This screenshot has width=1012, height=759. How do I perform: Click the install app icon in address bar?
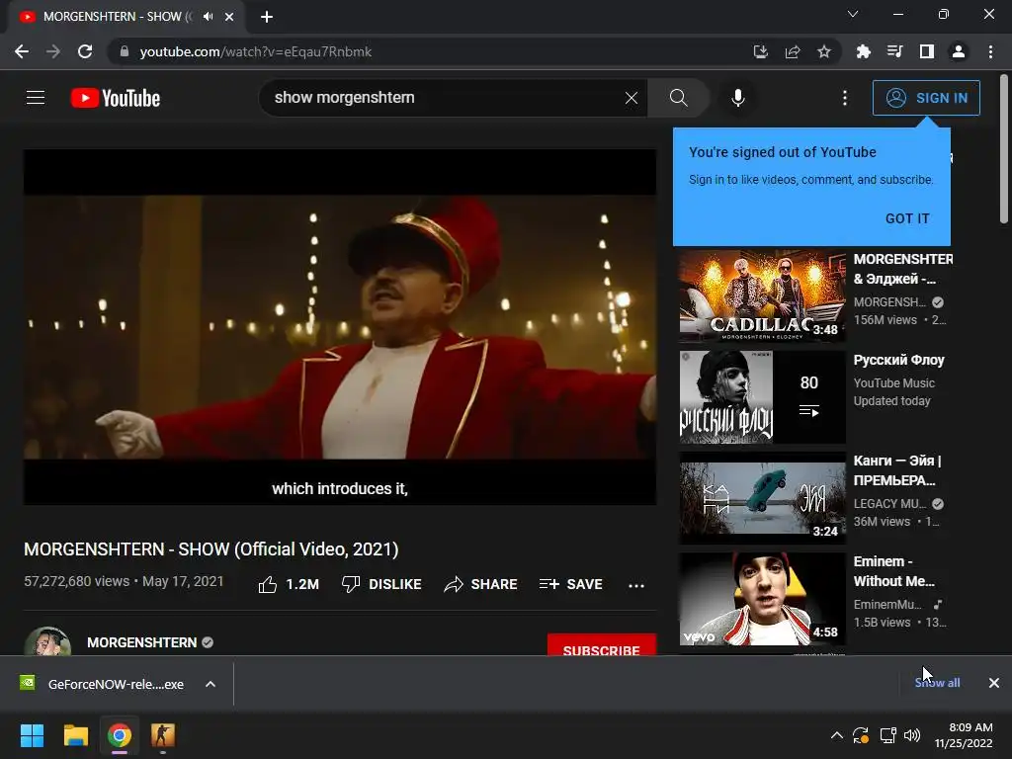[761, 51]
